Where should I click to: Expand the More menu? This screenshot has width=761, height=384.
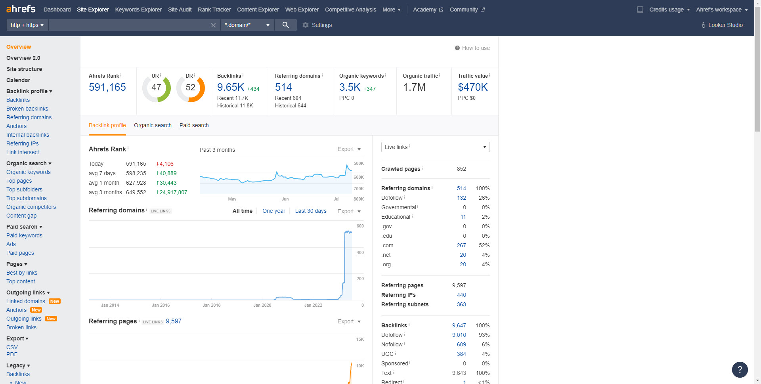pos(391,10)
